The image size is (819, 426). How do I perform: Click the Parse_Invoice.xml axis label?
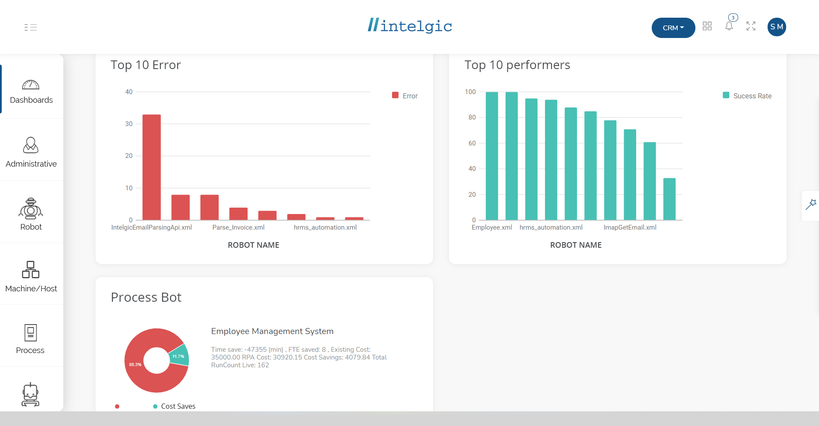tap(239, 227)
